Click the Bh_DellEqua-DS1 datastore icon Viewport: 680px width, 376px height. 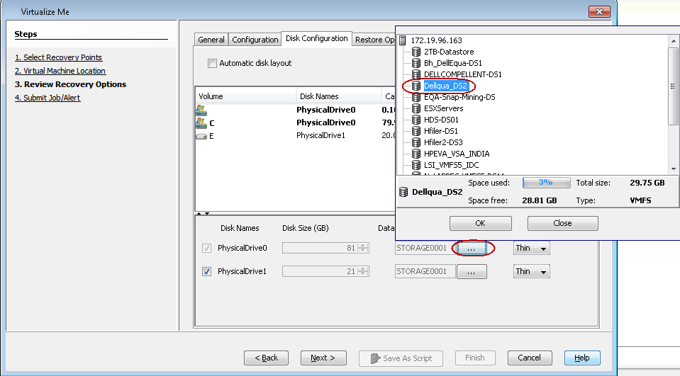(x=416, y=63)
